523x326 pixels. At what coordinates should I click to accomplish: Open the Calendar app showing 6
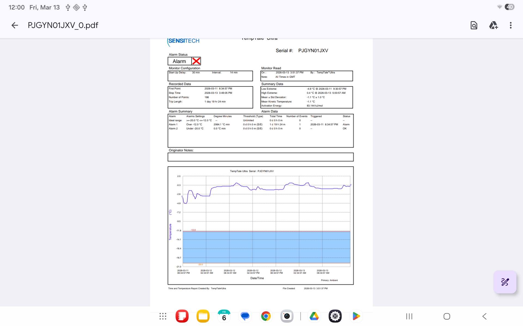pos(224,316)
